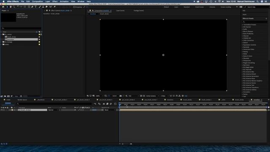The image size is (270, 152).
Task: Select the Pan Behind anchor tool
Action: (25, 7)
